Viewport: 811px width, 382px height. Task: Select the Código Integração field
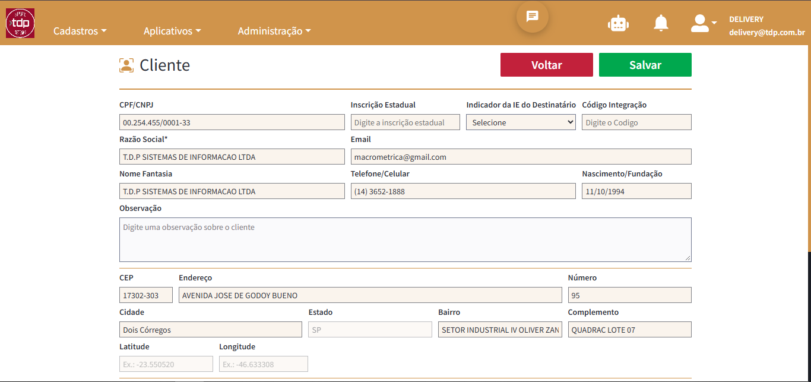636,122
